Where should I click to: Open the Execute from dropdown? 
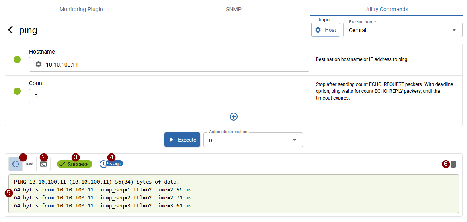[402, 30]
